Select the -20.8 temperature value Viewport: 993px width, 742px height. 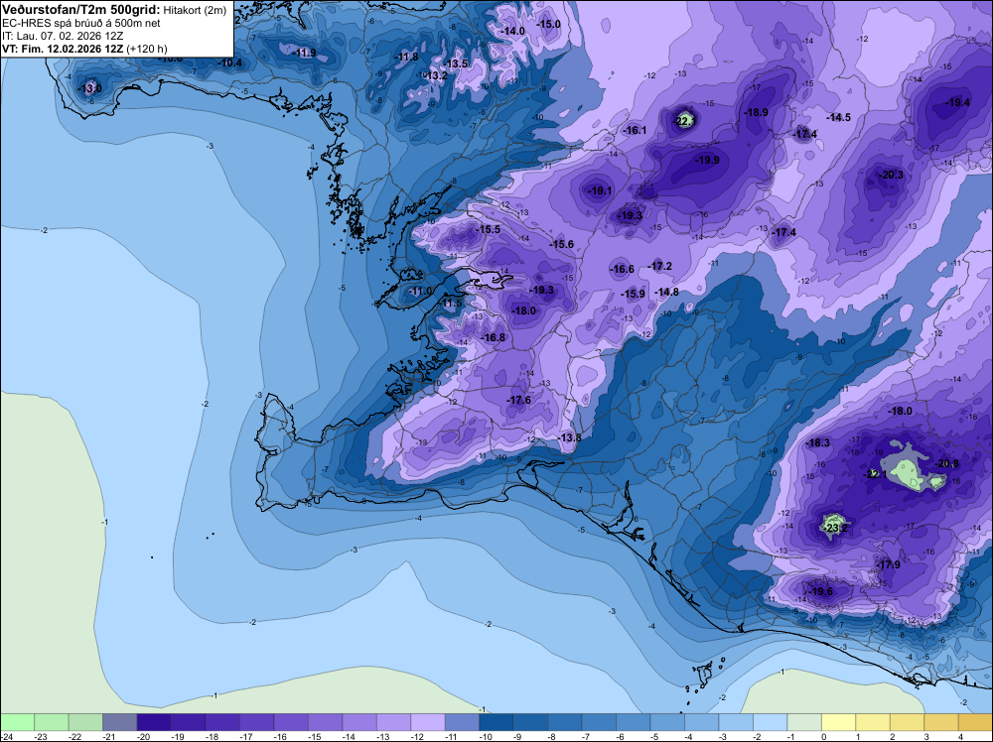tap(946, 463)
